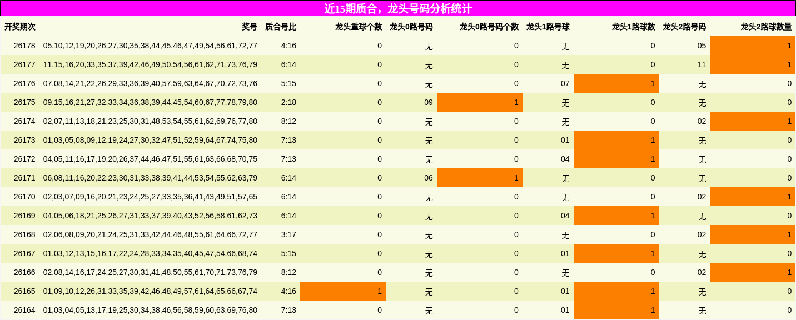This screenshot has width=796, height=320.
Task: Select period number 26173
Action: click(24, 140)
